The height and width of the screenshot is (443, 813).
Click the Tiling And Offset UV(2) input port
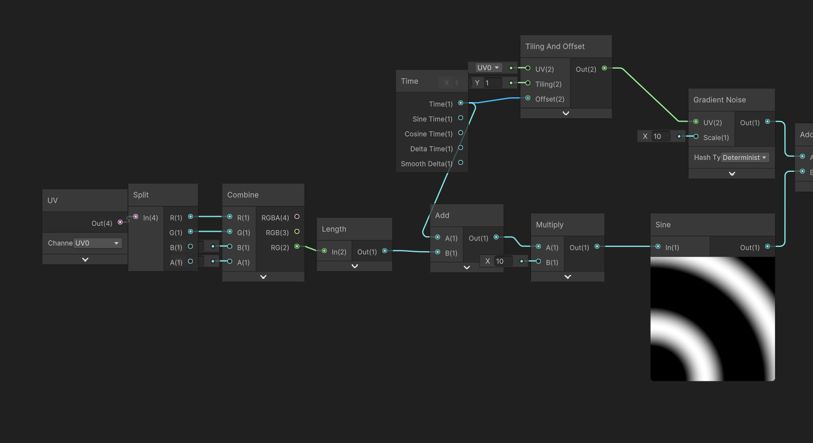coord(528,68)
